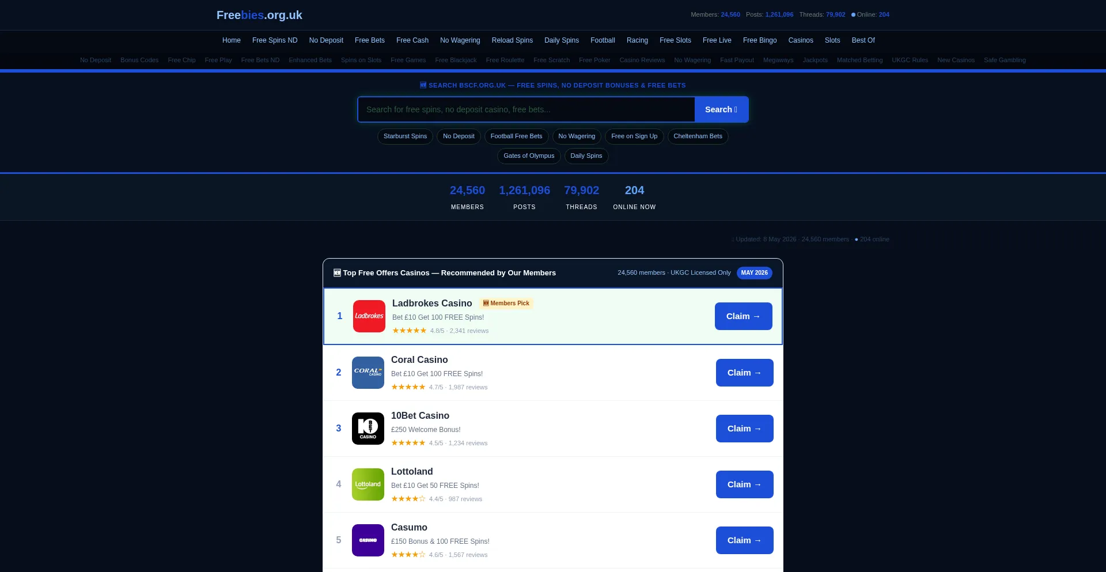Focus the free spins search field
Image resolution: width=1106 pixels, height=572 pixels.
tap(526, 109)
